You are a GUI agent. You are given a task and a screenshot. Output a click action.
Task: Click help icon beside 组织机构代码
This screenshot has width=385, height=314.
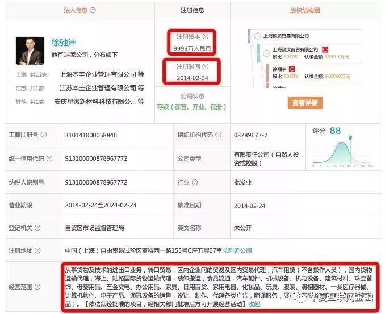pyautogui.click(x=218, y=135)
